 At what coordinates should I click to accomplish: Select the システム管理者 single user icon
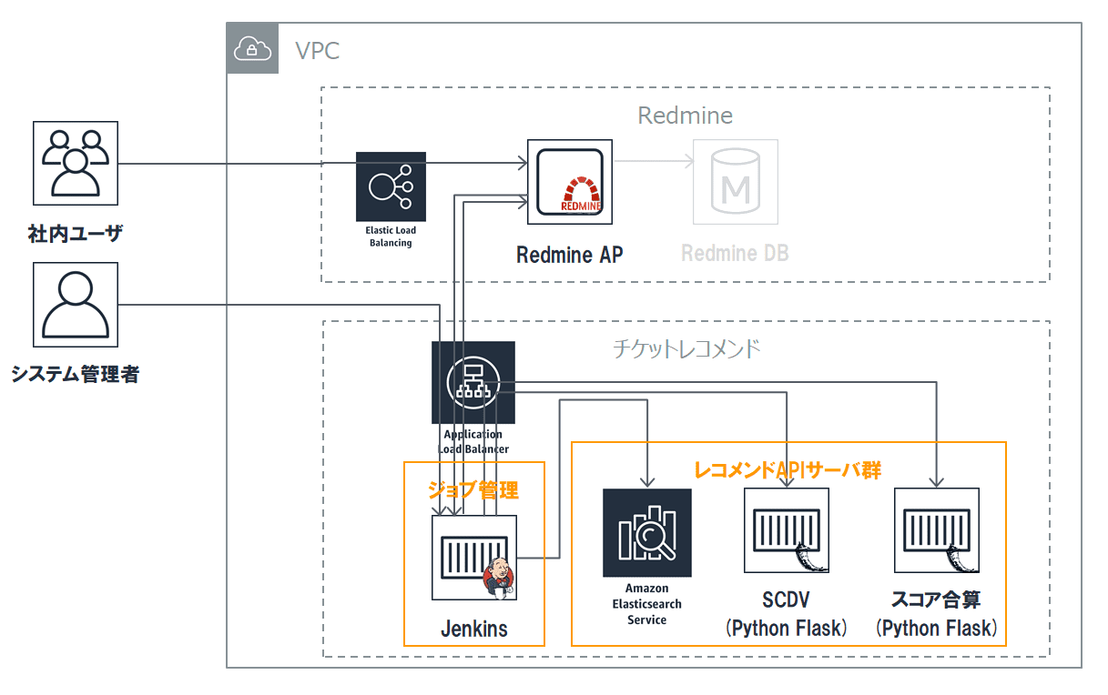[76, 305]
